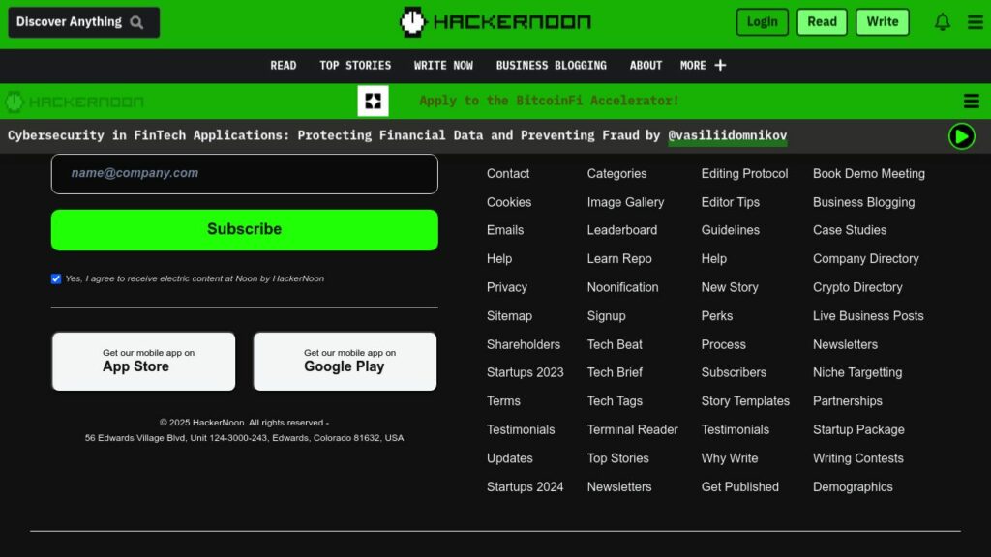This screenshot has width=991, height=557.
Task: Click the faded HackerNoon banner logo
Action: (x=75, y=102)
